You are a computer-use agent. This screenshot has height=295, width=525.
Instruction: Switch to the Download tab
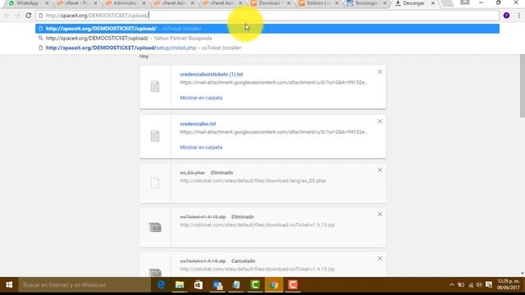click(270, 3)
